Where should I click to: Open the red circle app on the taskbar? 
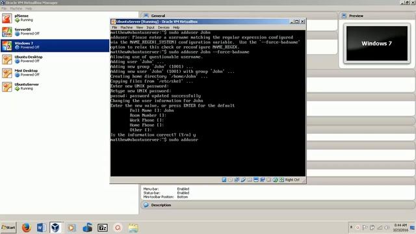(x=118, y=227)
